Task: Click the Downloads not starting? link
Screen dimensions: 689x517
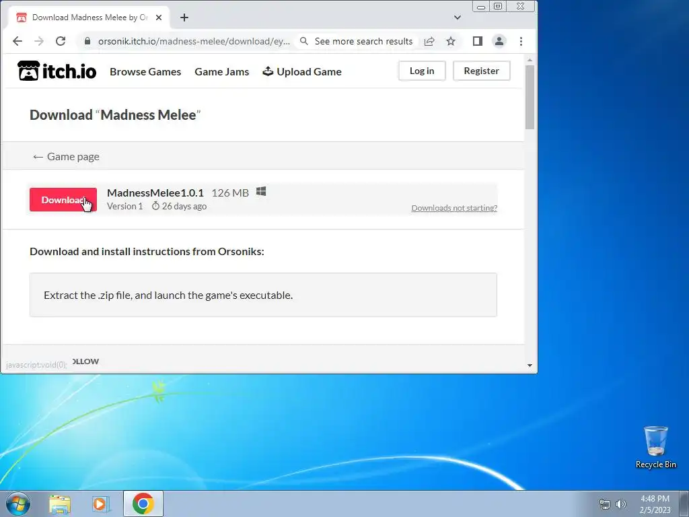Action: [454, 208]
